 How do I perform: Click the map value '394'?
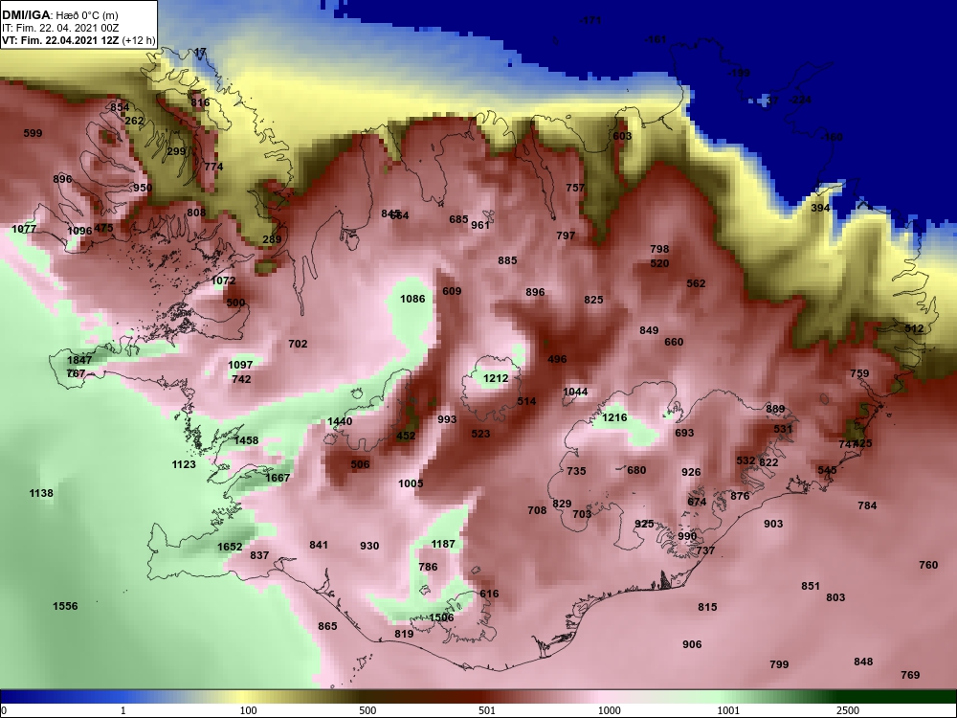point(820,208)
